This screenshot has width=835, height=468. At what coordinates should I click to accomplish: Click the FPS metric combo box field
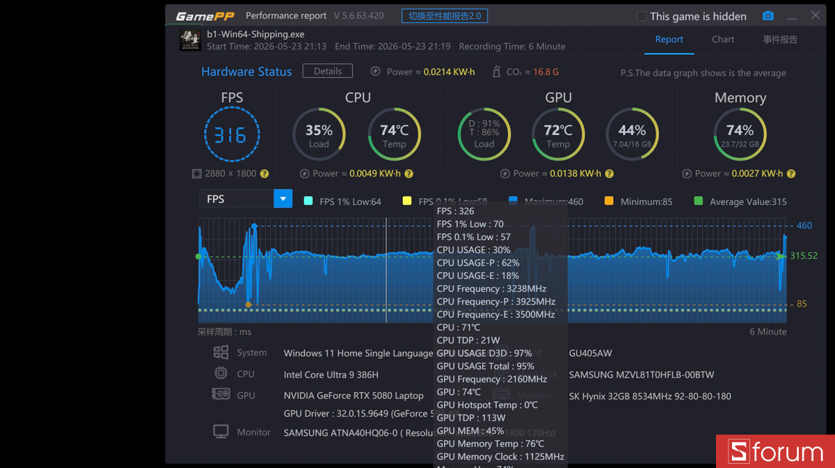[x=246, y=199]
